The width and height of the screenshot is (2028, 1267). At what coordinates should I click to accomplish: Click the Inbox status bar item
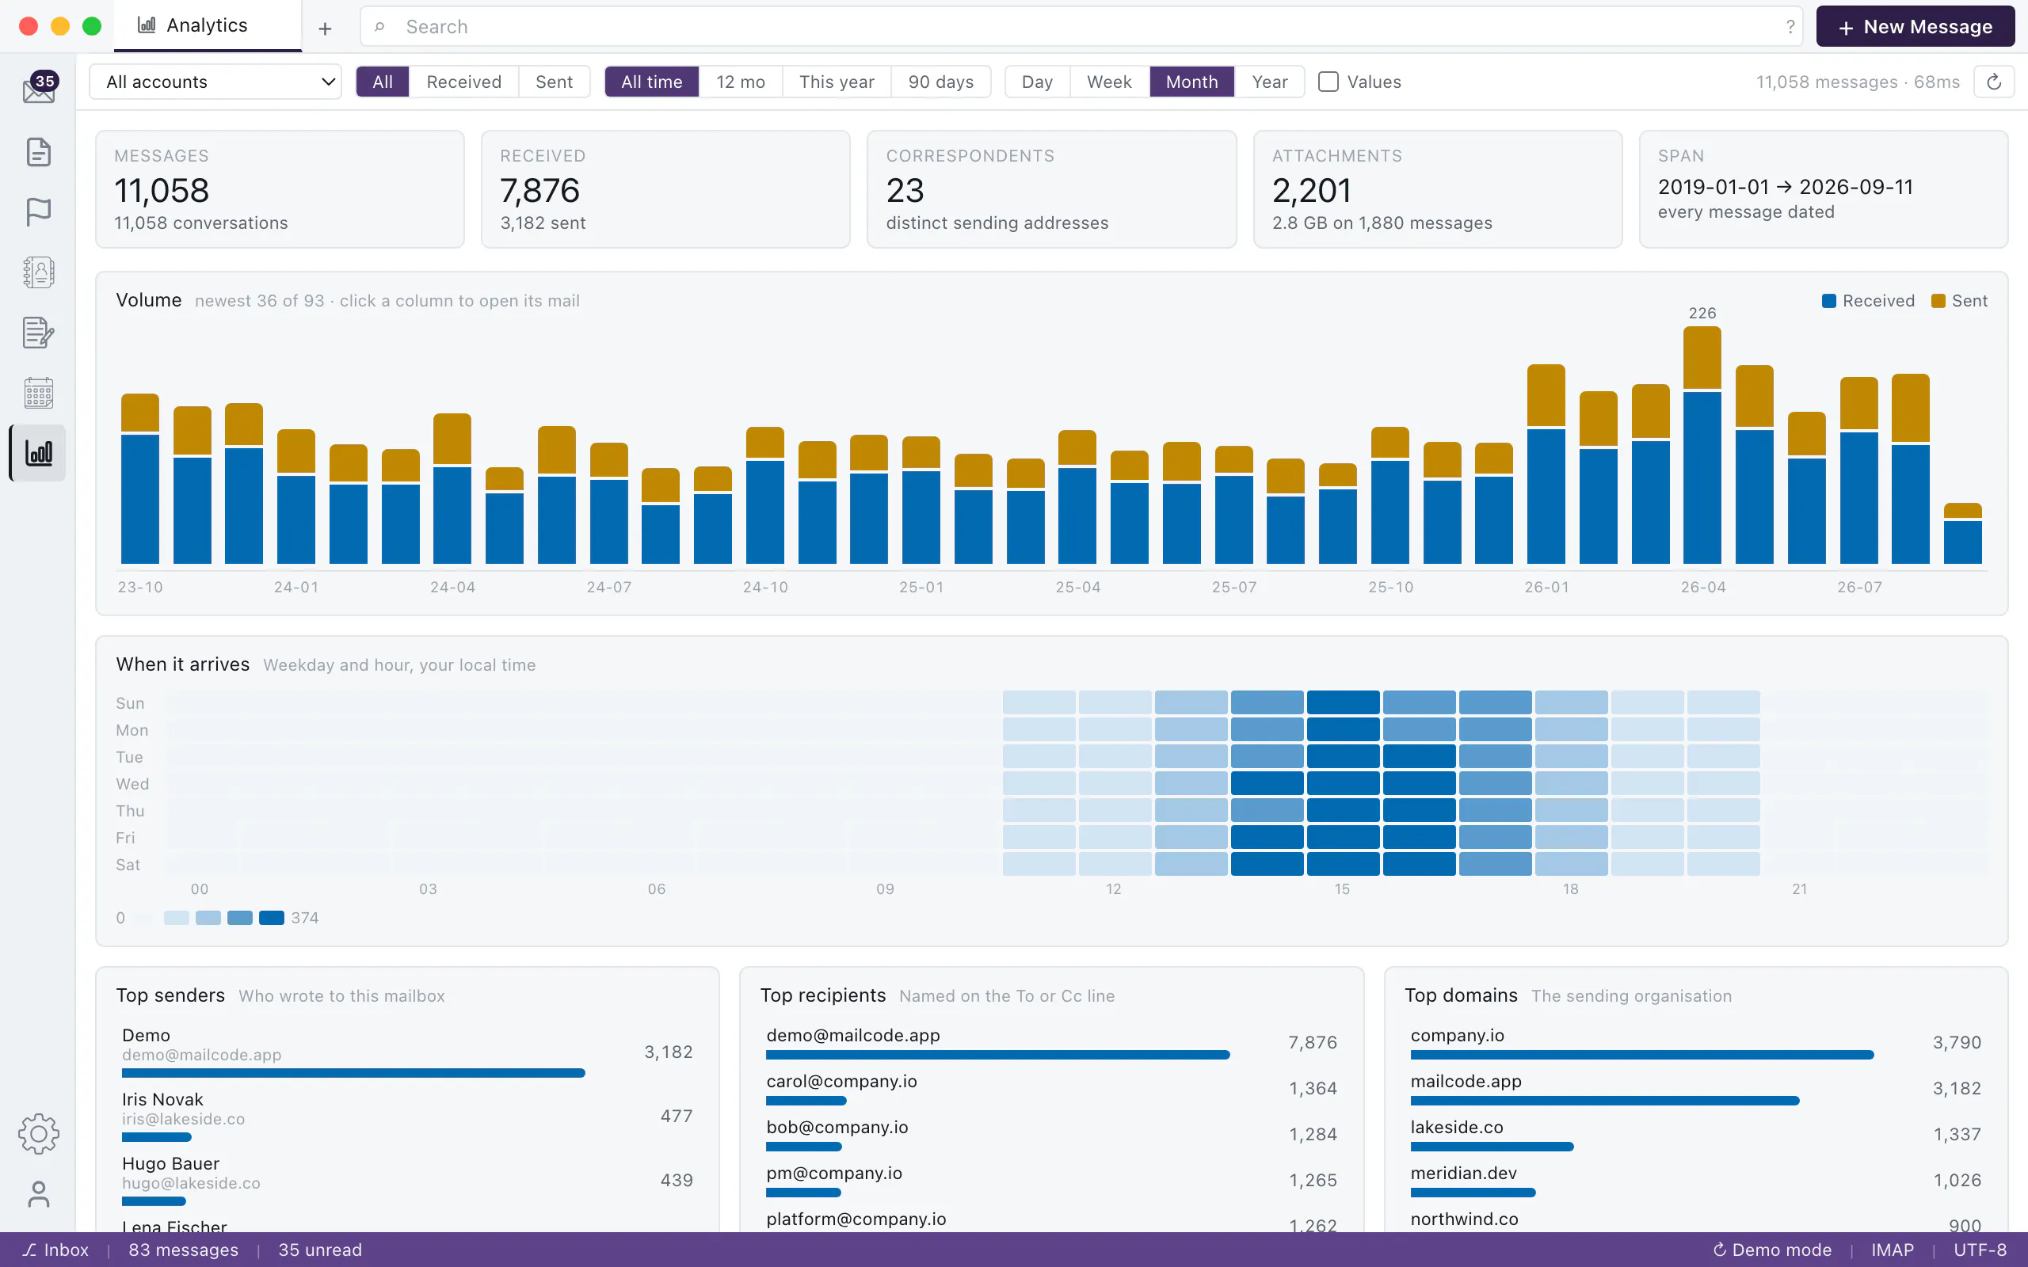[x=55, y=1250]
